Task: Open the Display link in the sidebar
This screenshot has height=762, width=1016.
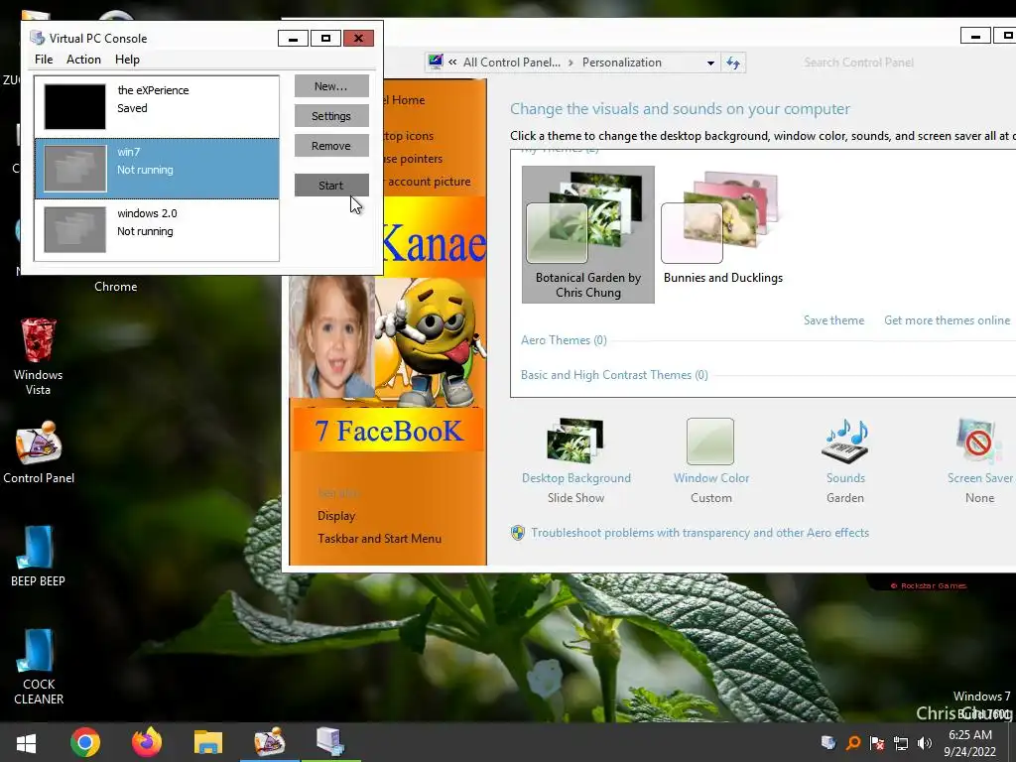Action: [336, 516]
